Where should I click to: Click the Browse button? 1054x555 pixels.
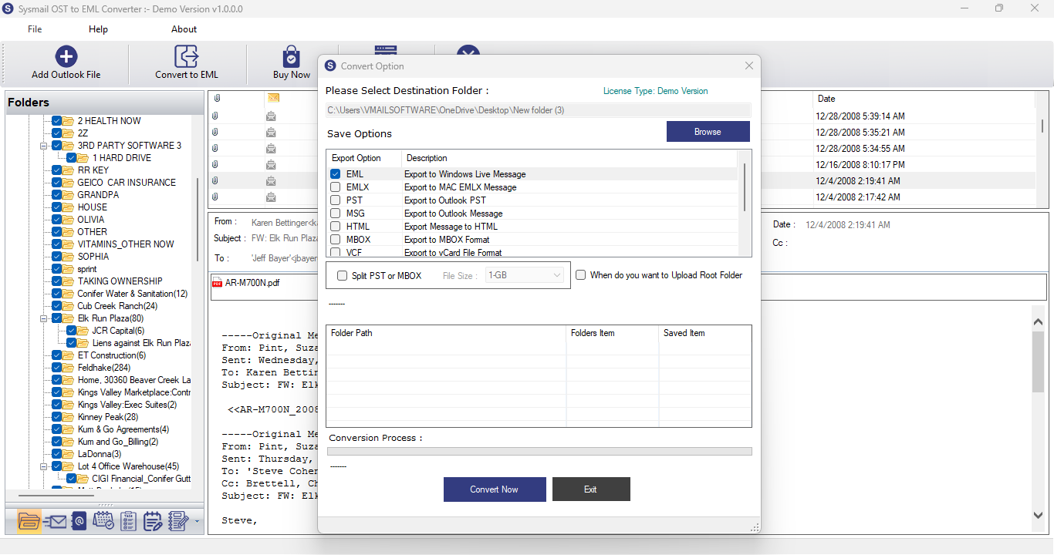pyautogui.click(x=708, y=132)
